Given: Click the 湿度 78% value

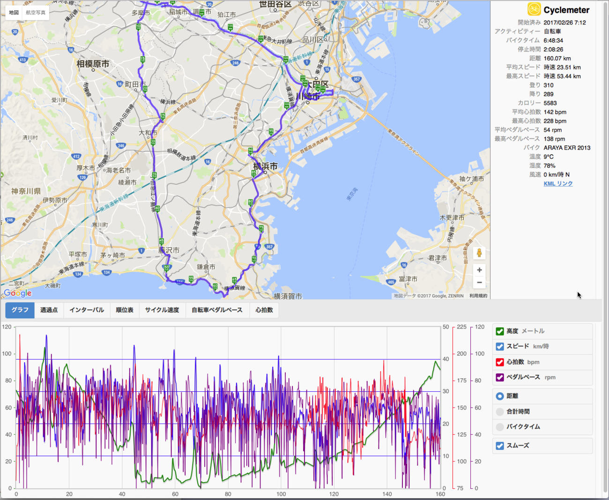Looking at the screenshot, I should pos(550,166).
